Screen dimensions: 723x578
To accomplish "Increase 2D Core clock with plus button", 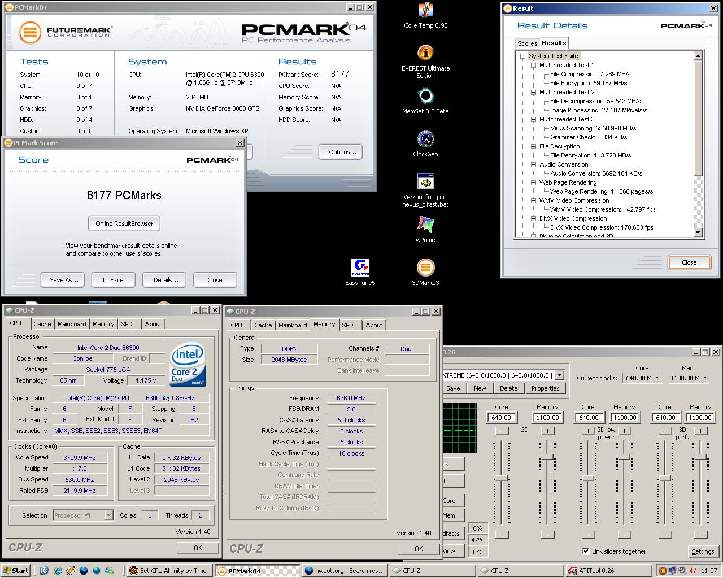I will pyautogui.click(x=502, y=431).
